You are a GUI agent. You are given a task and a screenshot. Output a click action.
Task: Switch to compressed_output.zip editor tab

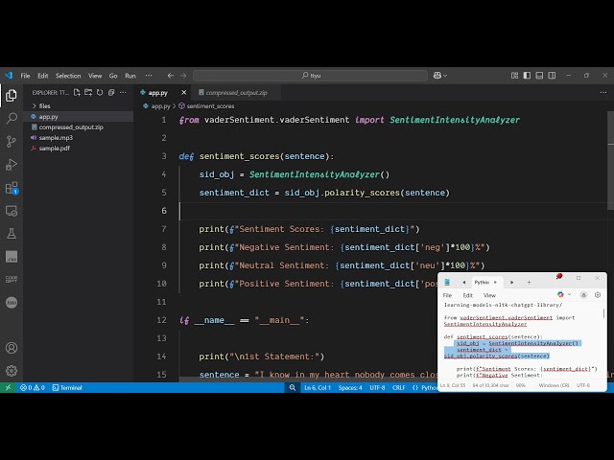click(236, 93)
